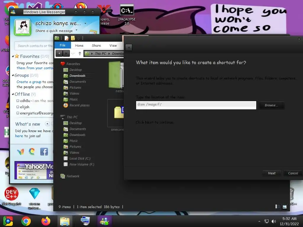Open the 2PACALYPSE 2.3 desktop shortcut
Screen dimensions: 303x227
[x=127, y=15]
